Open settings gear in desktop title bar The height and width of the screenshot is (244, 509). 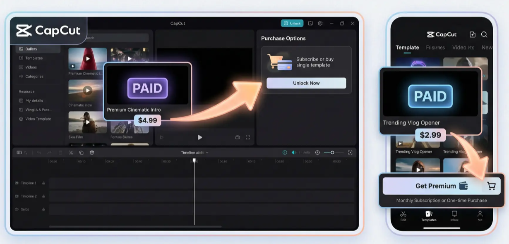(x=320, y=24)
